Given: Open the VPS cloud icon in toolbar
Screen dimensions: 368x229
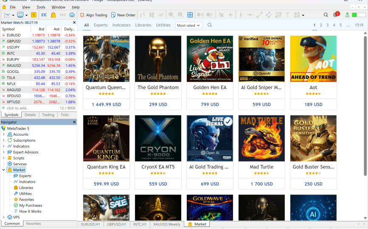Looking at the screenshot, I should click(x=72, y=15).
